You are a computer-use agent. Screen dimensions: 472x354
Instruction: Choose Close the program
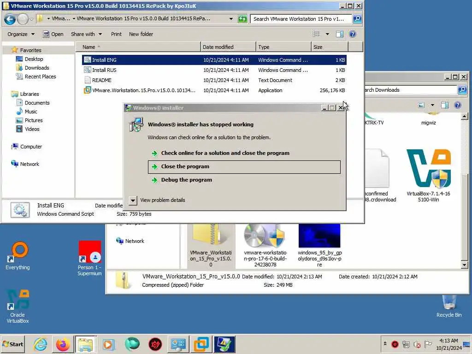coord(244,167)
